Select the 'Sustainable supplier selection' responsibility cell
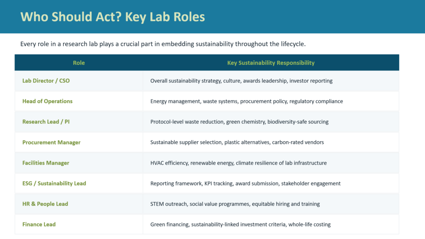 coord(271,142)
